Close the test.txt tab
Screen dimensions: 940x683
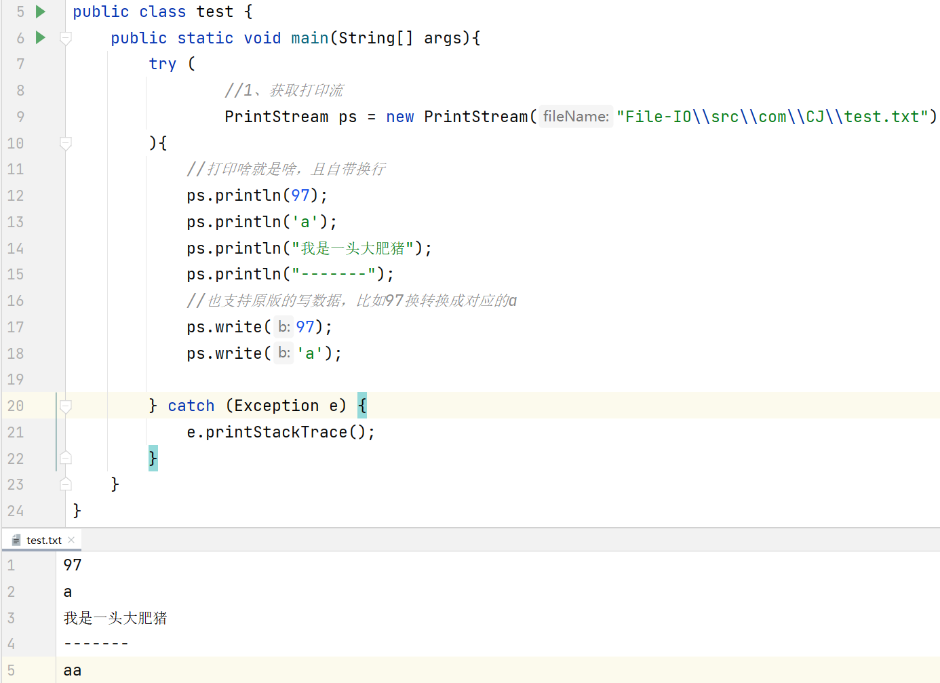71,540
